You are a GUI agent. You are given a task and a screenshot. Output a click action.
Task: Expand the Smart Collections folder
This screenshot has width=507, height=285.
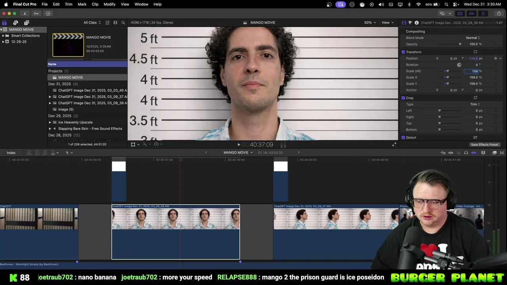[3, 36]
